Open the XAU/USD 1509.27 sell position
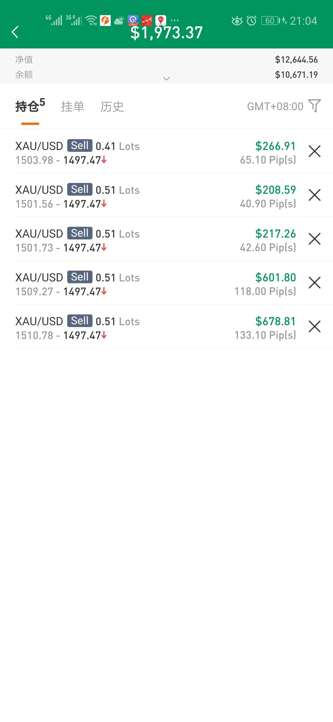The height and width of the screenshot is (722, 333). tap(123, 284)
